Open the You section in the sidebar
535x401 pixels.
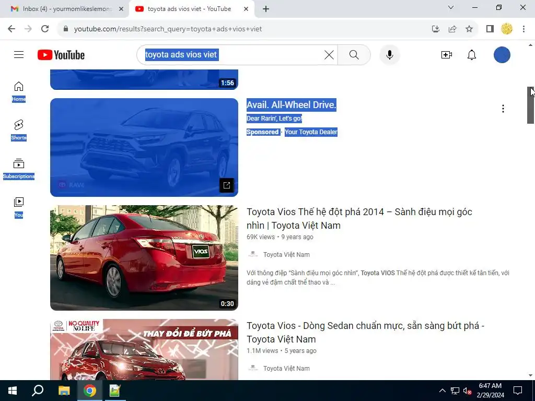[x=19, y=207]
